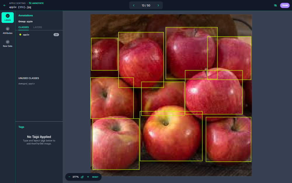Open the Attributes panel in the sidebar

coord(7,30)
